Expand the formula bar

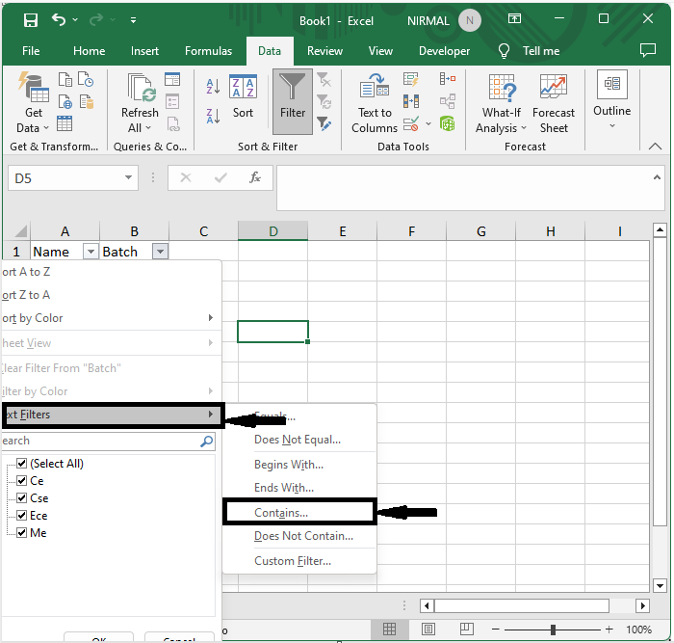click(x=657, y=176)
